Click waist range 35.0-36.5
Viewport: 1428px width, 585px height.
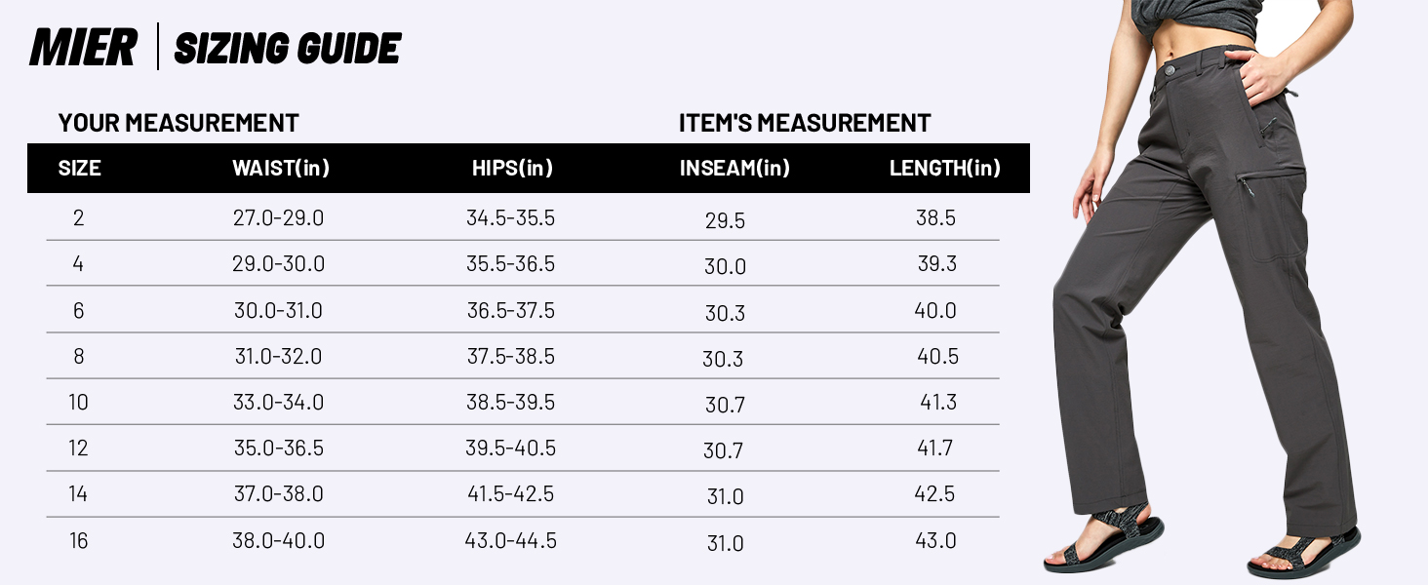(279, 448)
